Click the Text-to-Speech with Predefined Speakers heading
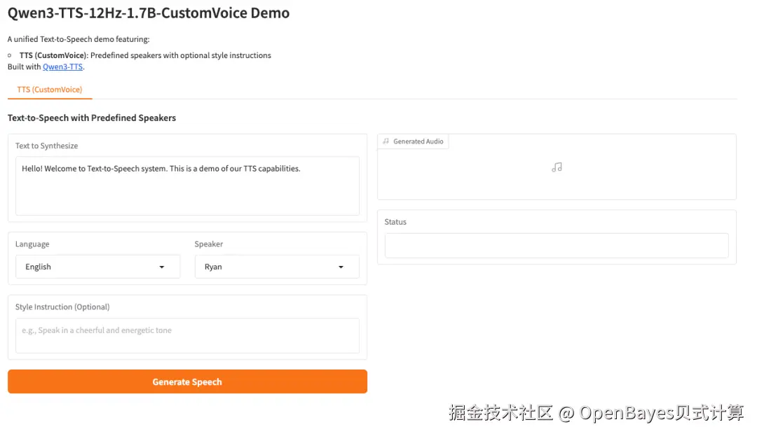The image size is (757, 436). tap(92, 118)
